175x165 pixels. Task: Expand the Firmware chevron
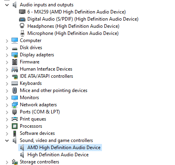7,62
